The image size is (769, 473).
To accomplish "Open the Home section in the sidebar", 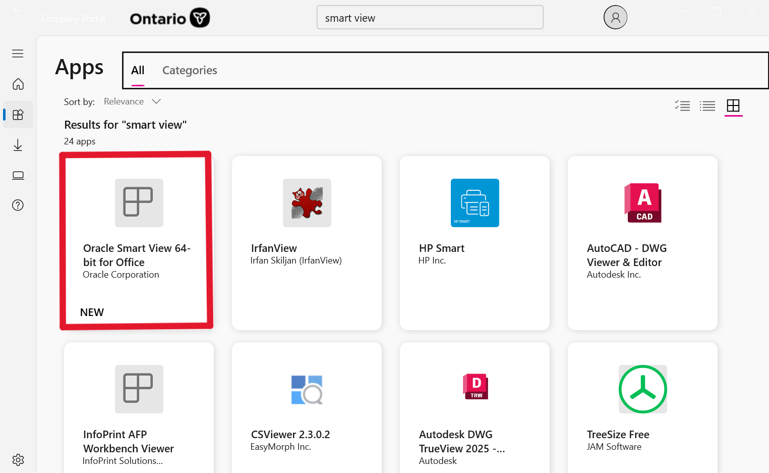I will coord(18,84).
